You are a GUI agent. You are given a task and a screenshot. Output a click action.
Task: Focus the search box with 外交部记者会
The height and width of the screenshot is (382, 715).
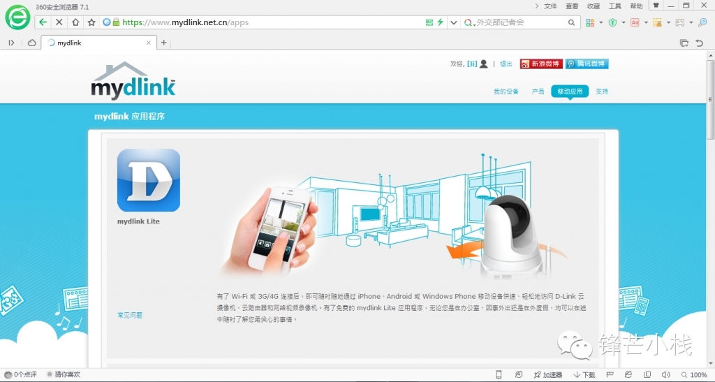coord(519,22)
